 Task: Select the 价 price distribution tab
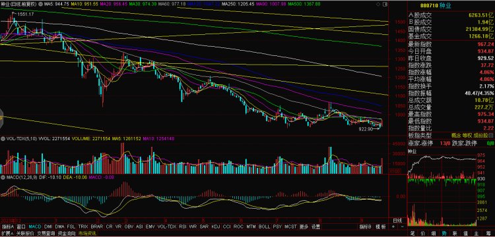(x=423, y=234)
